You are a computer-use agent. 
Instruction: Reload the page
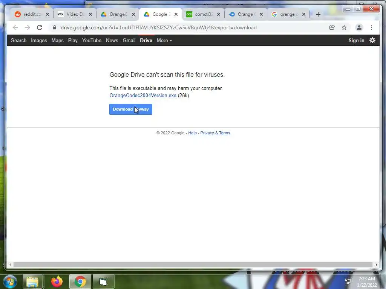coord(39,27)
